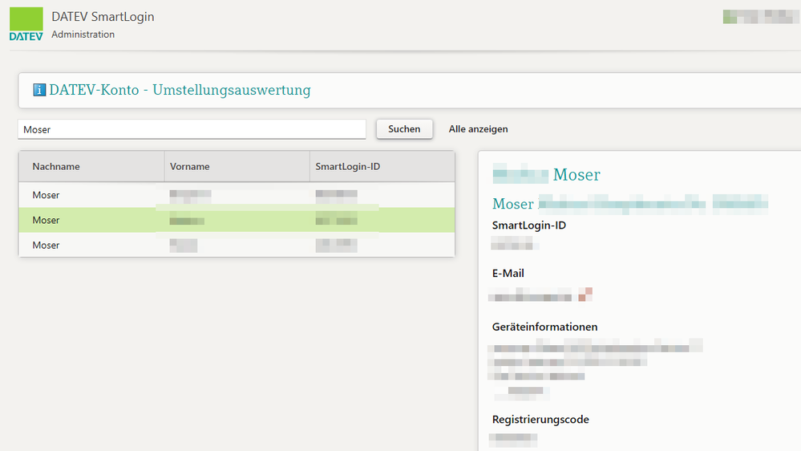Click the DATEV green logo
This screenshot has width=801, height=451.
pyautogui.click(x=26, y=23)
